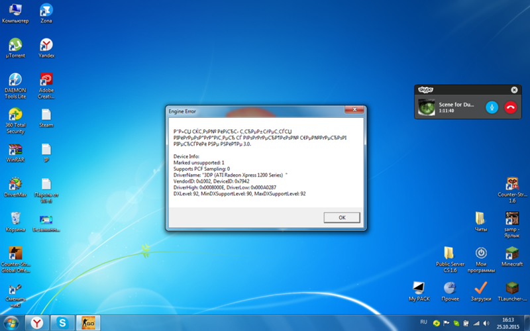The height and width of the screenshot is (331, 530).
Task: Launch Counter-Strike Global Offensive shortcut
Action: (x=15, y=254)
